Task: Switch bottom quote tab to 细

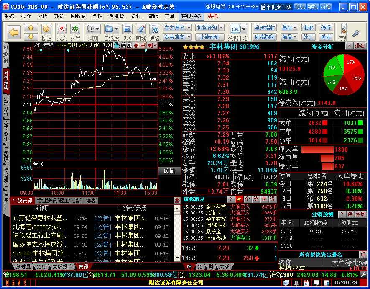Action: (189, 266)
